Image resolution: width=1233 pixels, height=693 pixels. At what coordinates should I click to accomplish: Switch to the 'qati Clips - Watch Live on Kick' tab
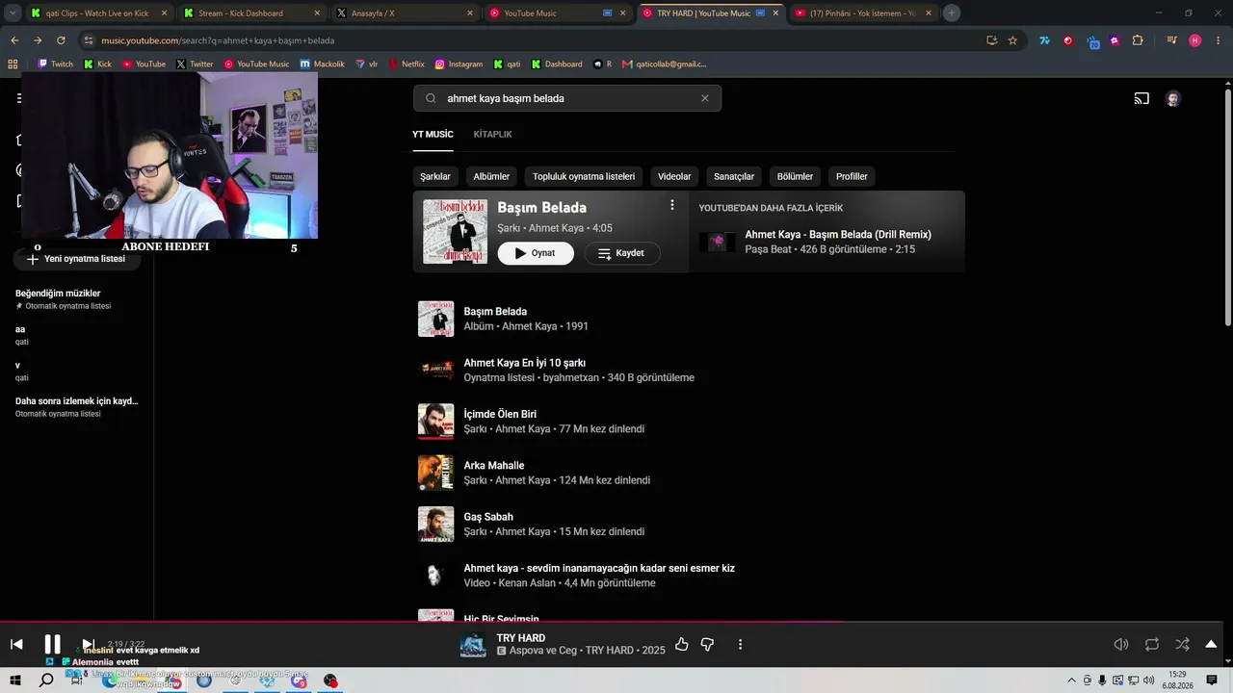(98, 13)
